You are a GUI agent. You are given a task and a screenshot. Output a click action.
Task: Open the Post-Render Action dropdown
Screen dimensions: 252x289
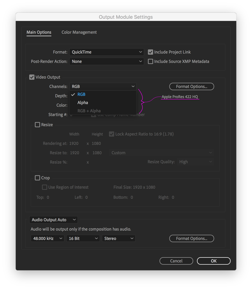(106, 61)
